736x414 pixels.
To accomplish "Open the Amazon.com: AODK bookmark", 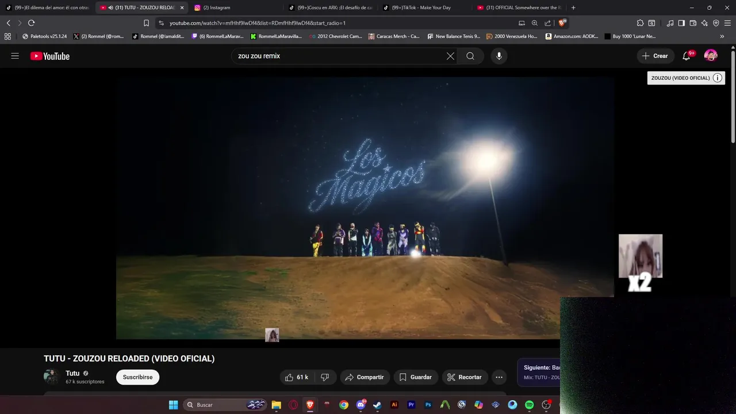I will coord(573,36).
